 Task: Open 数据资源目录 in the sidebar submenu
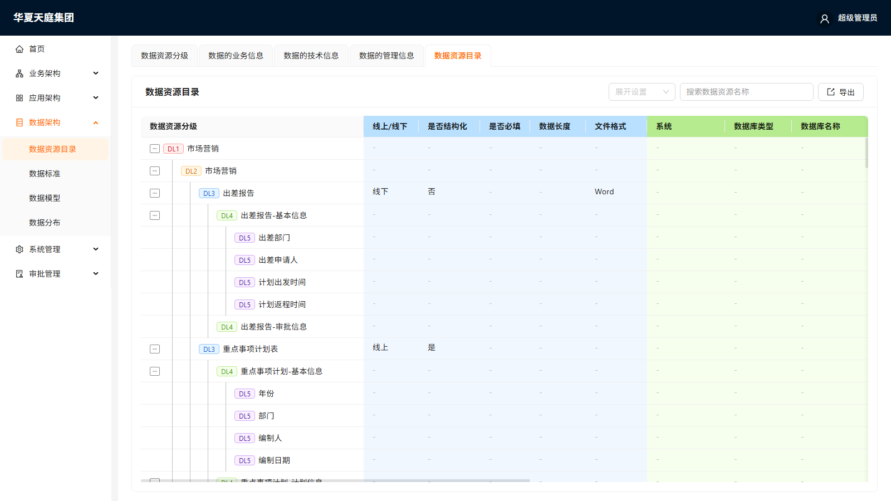[56, 149]
